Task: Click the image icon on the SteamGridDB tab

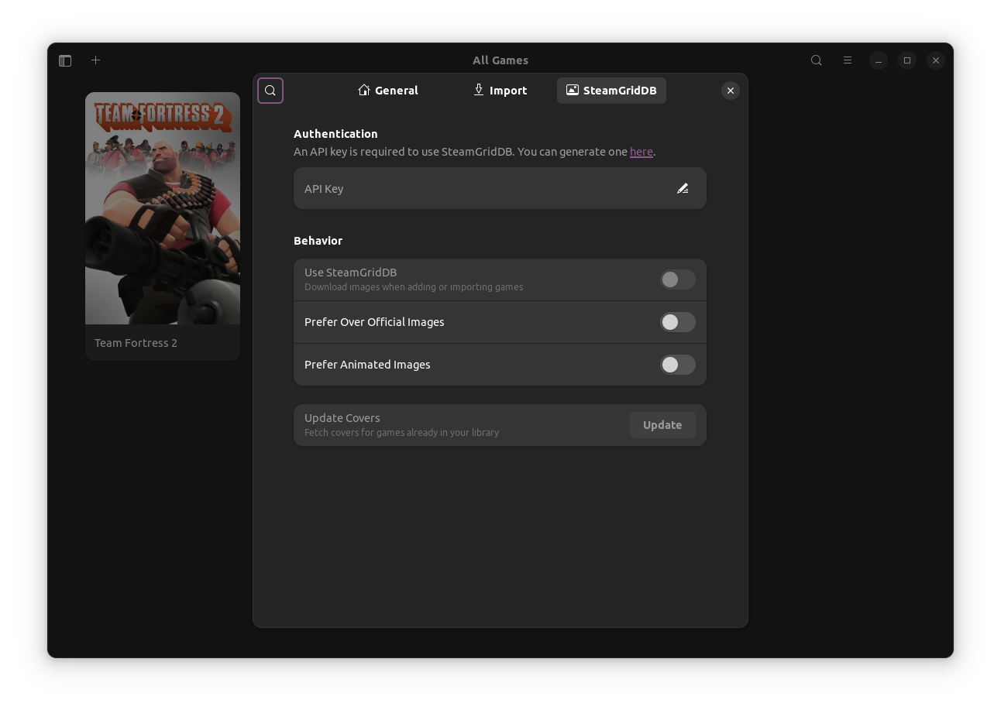Action: [571, 90]
